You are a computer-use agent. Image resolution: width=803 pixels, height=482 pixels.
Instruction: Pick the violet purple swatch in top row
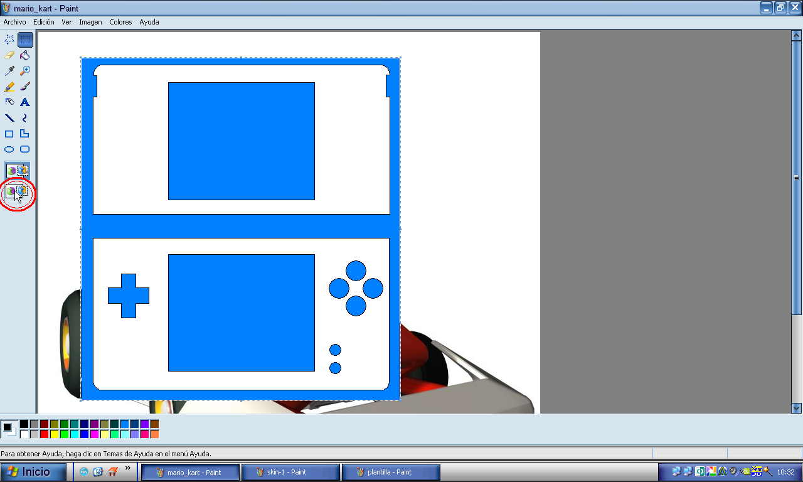click(144, 424)
